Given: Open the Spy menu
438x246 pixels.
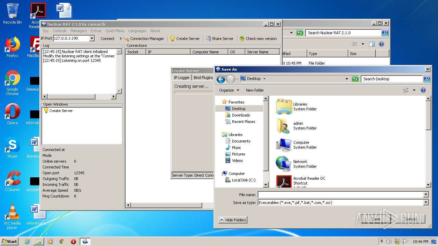Looking at the screenshot, I should point(46,31).
